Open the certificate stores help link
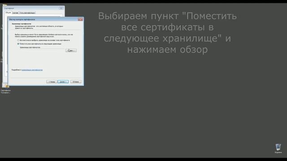This screenshot has width=287, height=161. point(32,70)
